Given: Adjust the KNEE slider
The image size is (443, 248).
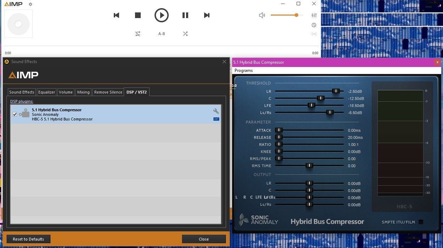Looking at the screenshot, I should (x=309, y=152).
